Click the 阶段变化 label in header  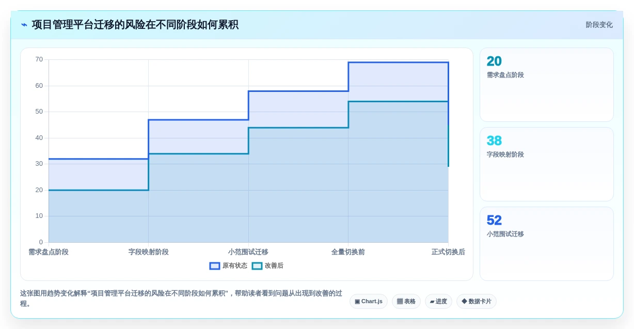click(x=599, y=25)
